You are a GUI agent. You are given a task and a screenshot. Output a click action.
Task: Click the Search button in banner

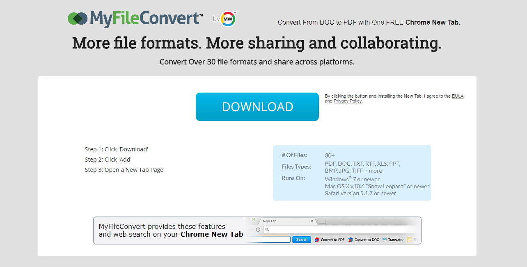point(302,240)
